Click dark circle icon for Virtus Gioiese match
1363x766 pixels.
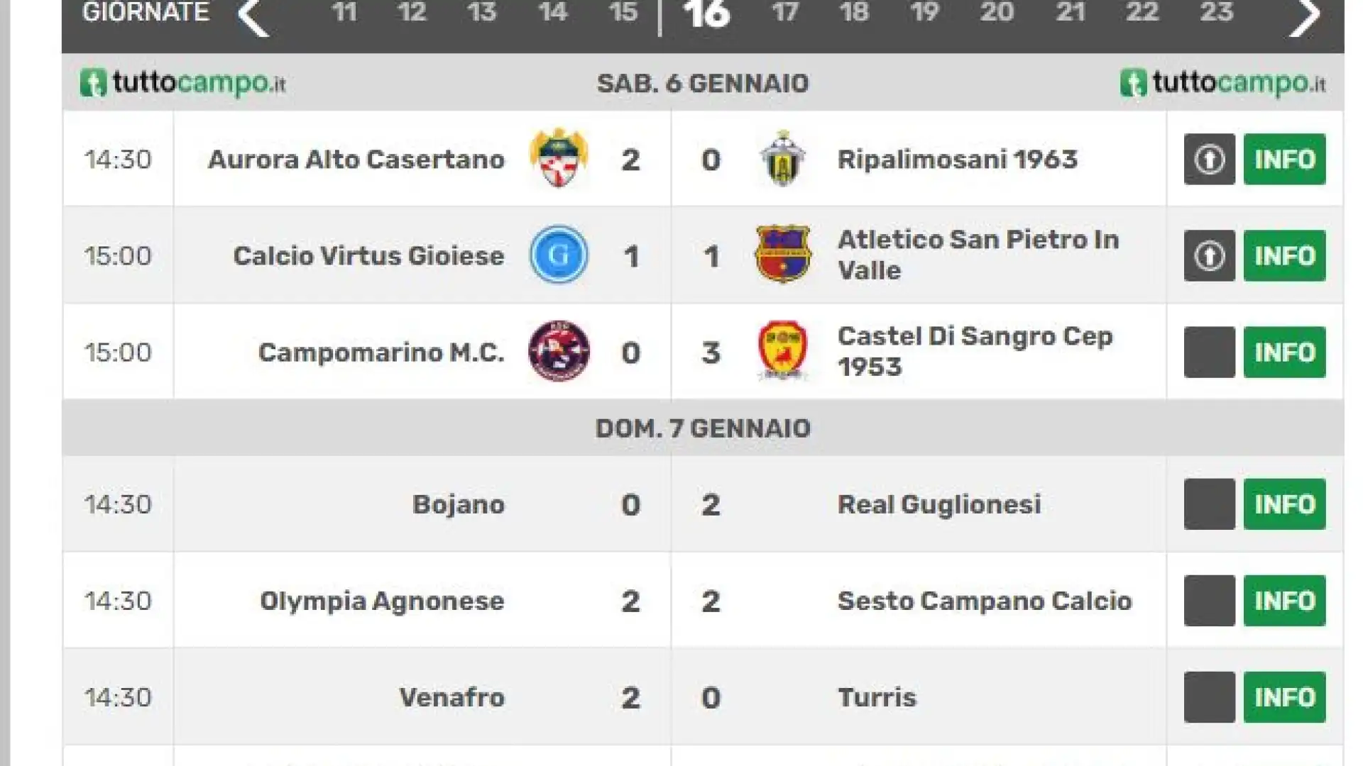(1210, 255)
